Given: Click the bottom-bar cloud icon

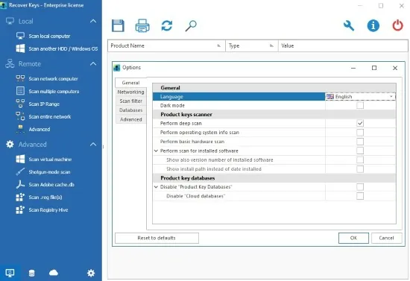Looking at the screenshot, I should click(54, 273).
